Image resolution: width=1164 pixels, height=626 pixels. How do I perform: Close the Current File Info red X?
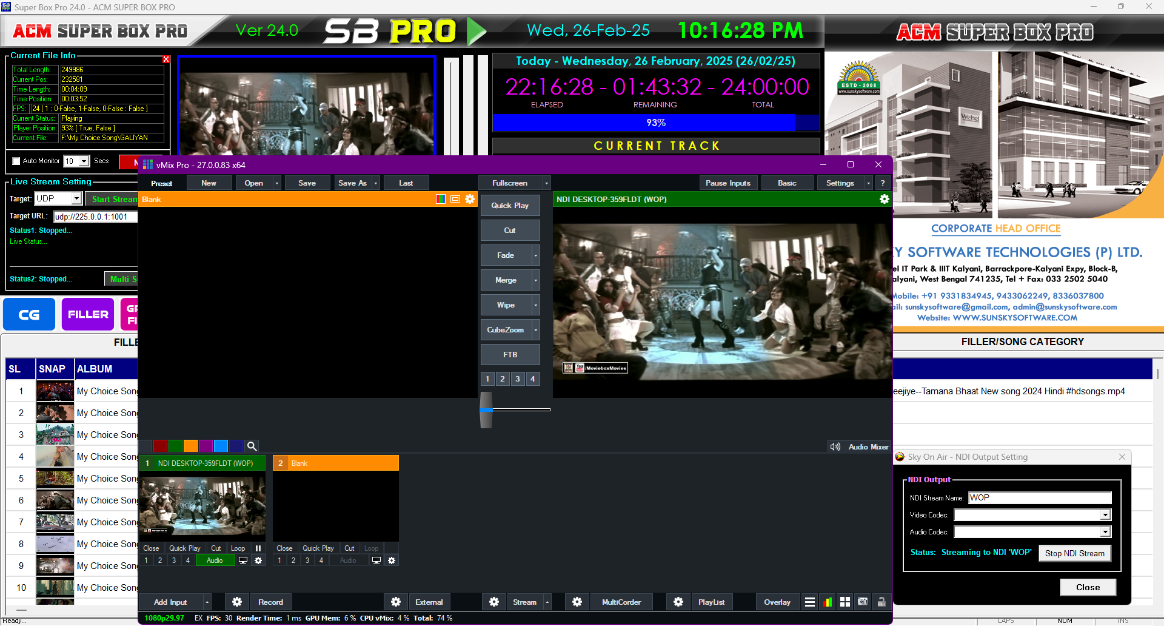pyautogui.click(x=166, y=59)
